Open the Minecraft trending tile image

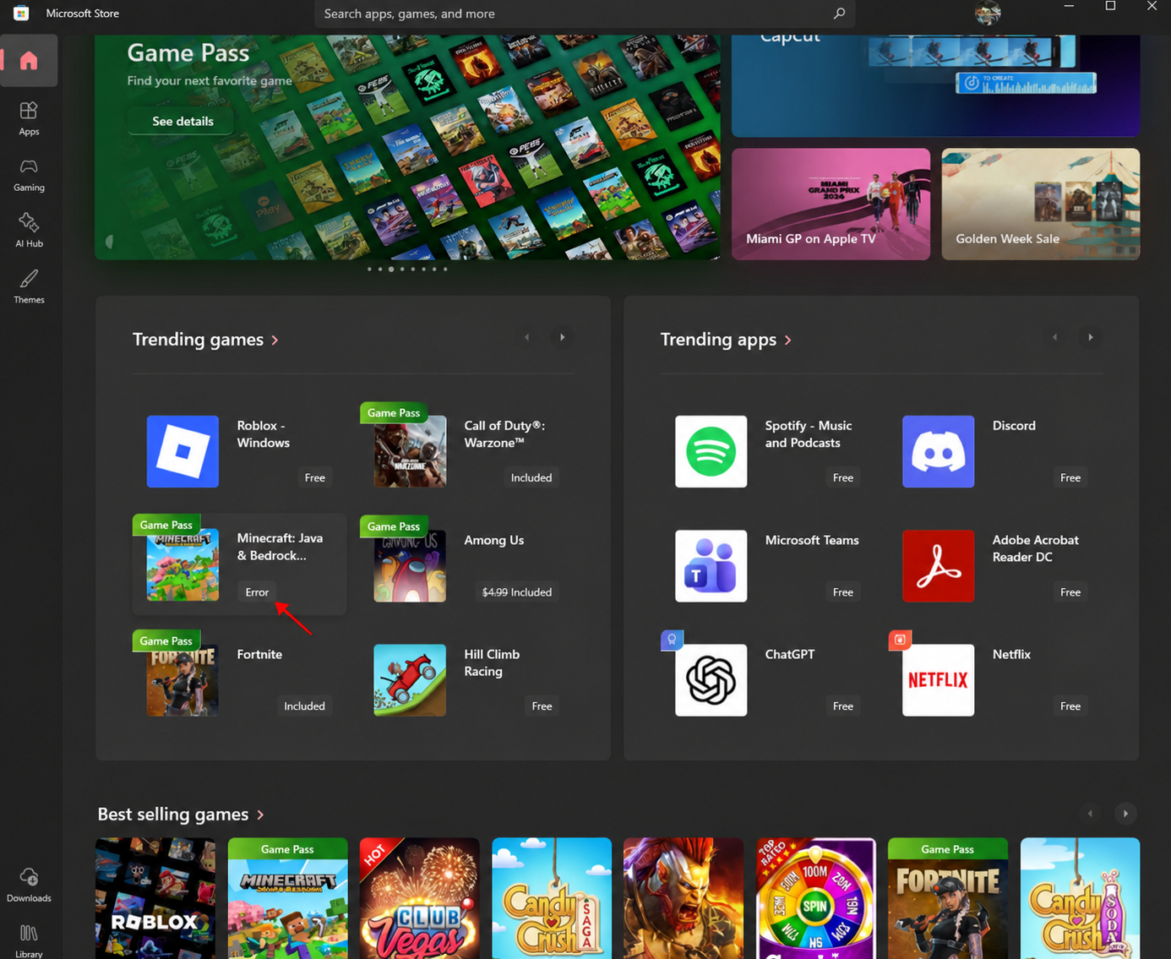point(182,566)
